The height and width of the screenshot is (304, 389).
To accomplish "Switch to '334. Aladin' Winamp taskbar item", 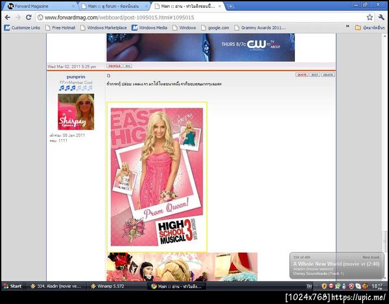I will coord(56,286).
